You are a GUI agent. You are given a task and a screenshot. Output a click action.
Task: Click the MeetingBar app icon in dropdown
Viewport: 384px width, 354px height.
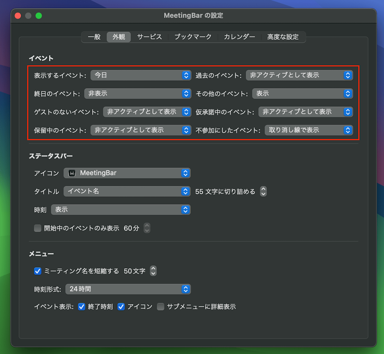click(x=72, y=173)
